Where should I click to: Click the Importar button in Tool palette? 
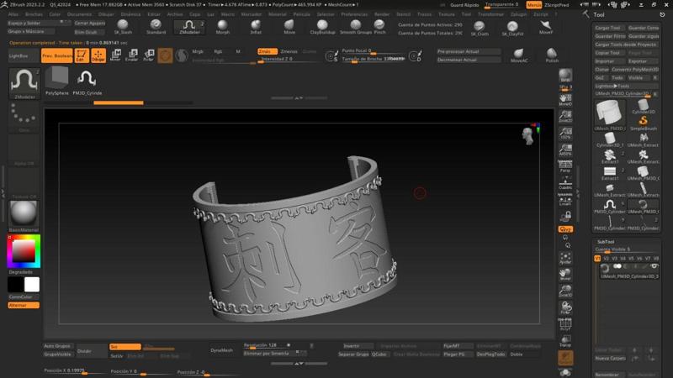(x=609, y=61)
